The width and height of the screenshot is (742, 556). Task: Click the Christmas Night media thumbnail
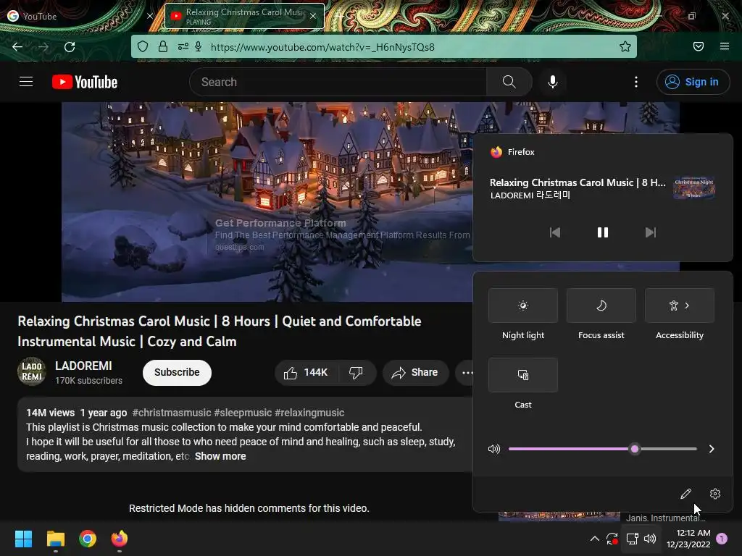coord(693,188)
